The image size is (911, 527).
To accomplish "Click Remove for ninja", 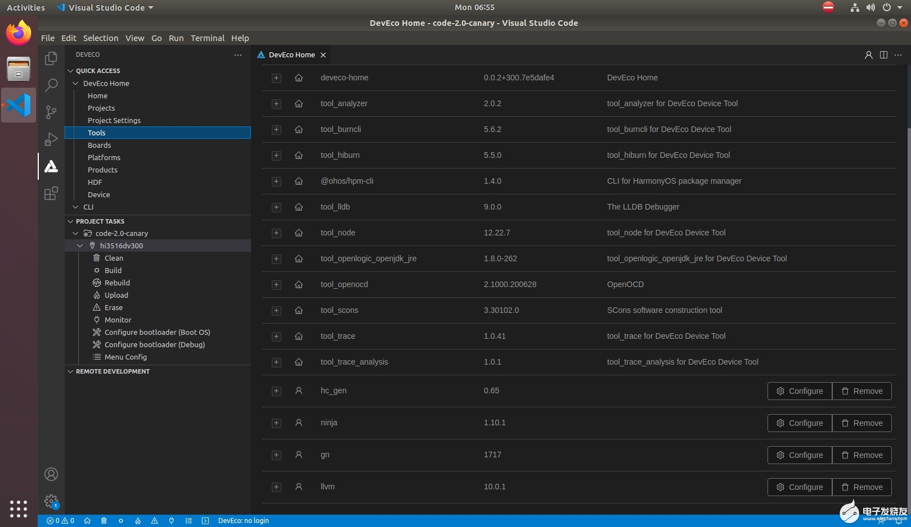I will pos(861,423).
